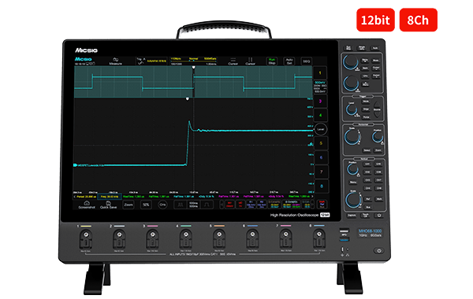This screenshot has width=473, height=299.
Task: Open the timebase and sample rate info box
Action: pyautogui.click(x=194, y=61)
